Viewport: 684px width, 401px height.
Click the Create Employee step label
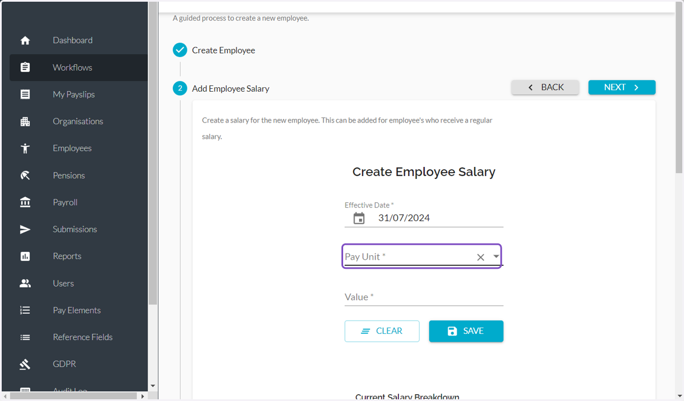[223, 50]
